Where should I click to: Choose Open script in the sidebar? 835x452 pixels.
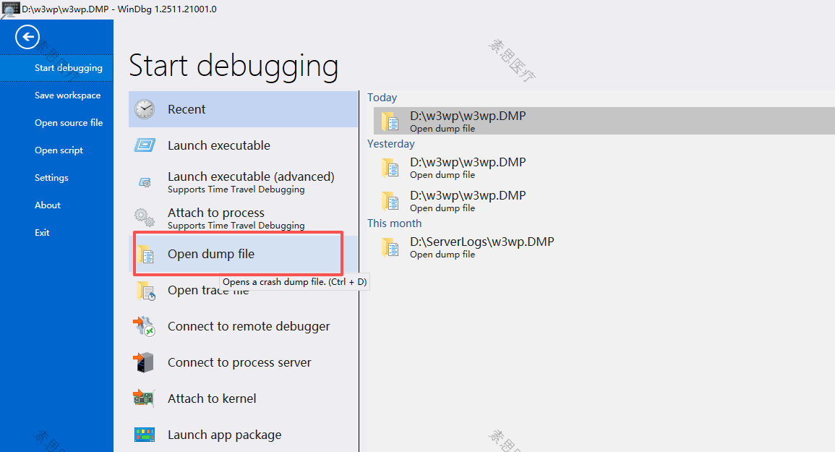click(x=59, y=150)
